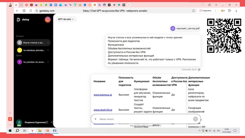
Task: Open the browser hamburger menu
Action: coord(216,5)
